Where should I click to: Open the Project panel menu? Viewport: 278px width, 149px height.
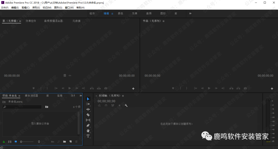pos(19,95)
